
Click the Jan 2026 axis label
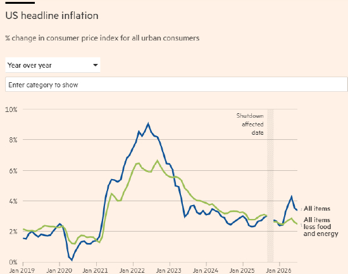pos(278,270)
